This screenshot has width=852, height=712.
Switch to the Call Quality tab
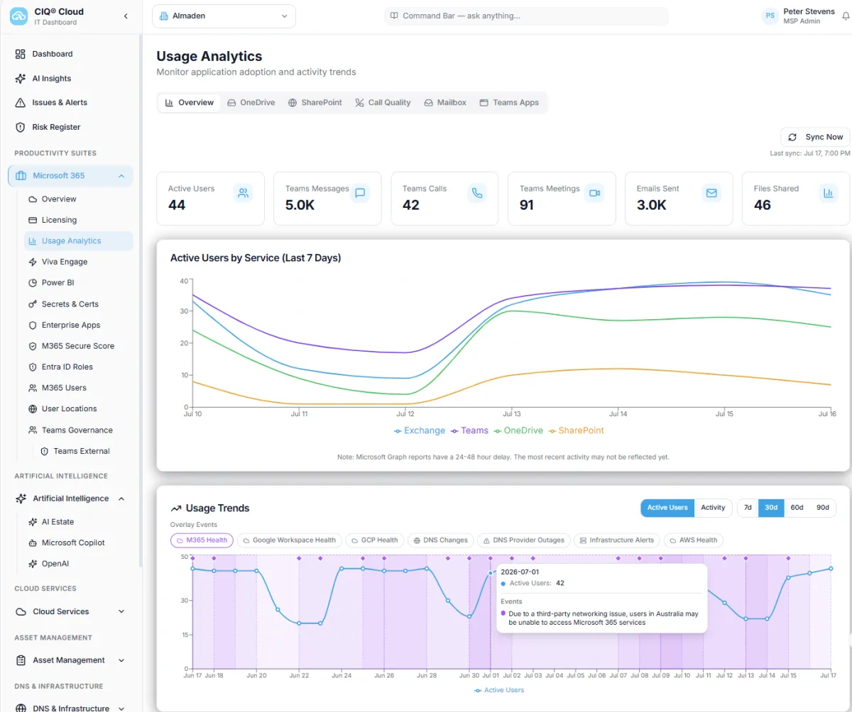pyautogui.click(x=383, y=103)
